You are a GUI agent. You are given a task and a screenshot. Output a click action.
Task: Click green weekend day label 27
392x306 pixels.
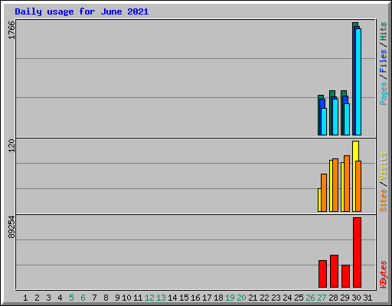click(322, 298)
